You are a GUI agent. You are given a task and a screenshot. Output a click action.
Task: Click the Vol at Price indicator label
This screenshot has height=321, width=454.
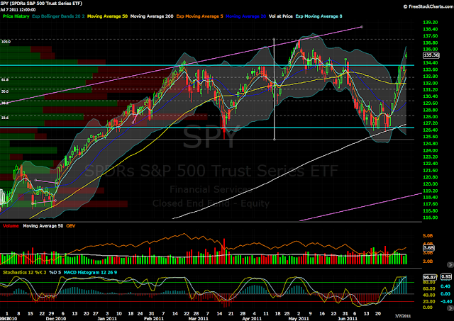click(281, 16)
